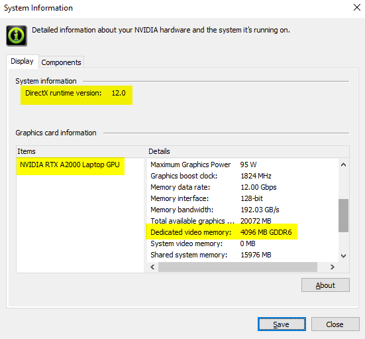This screenshot has height=339, width=365.
Task: Click the 4096 MB GDDR6 value
Action: [266, 232]
